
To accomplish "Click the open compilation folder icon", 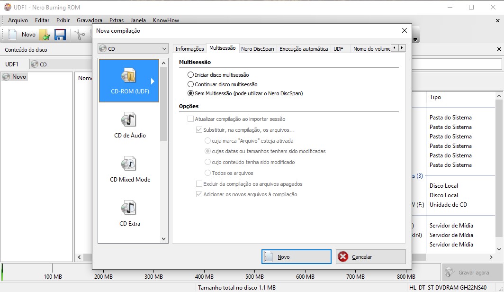I will 45,35.
